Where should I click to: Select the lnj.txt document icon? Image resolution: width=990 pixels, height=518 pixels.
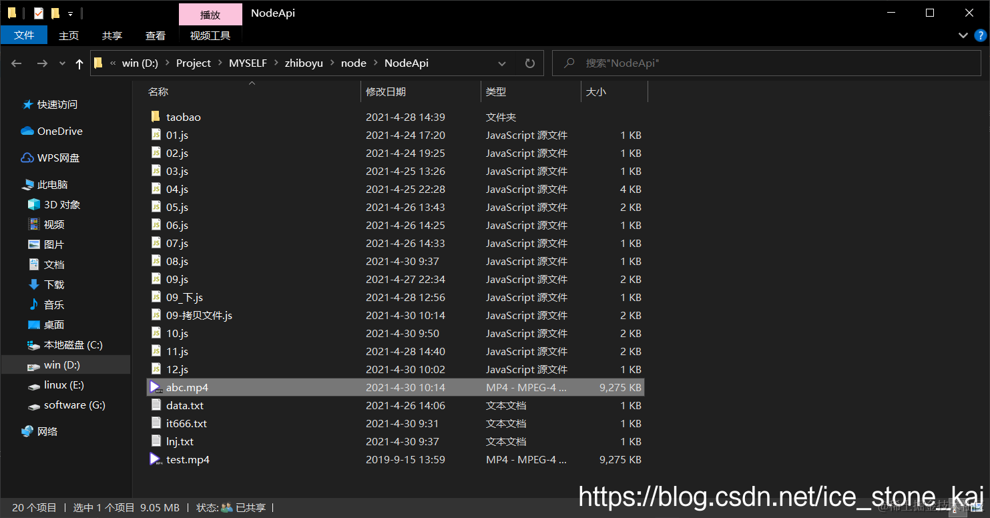click(x=156, y=441)
